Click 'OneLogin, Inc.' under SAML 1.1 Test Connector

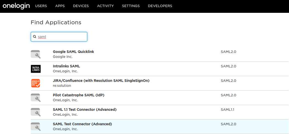(65, 115)
